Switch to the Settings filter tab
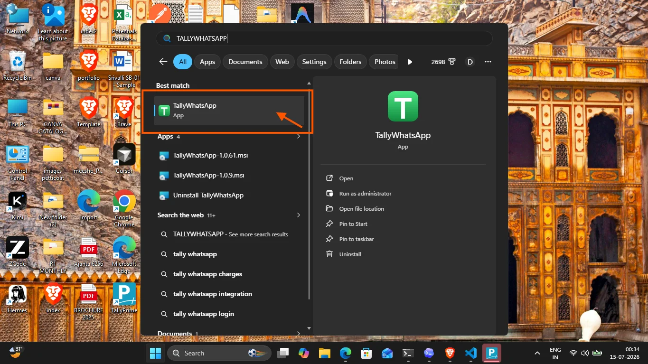The height and width of the screenshot is (364, 648). (x=314, y=62)
